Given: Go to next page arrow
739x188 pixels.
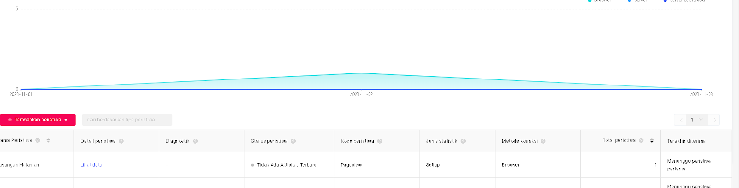Looking at the screenshot, I should pyautogui.click(x=714, y=120).
